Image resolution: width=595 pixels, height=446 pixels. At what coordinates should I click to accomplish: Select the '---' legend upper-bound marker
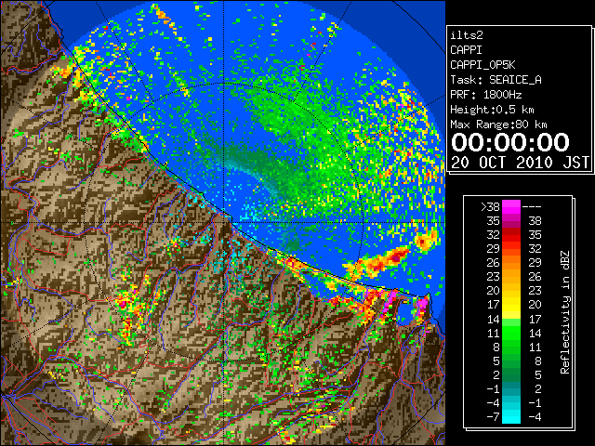(x=532, y=207)
